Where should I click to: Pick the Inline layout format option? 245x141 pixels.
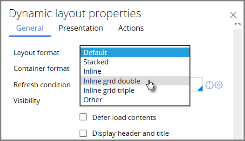(135, 71)
